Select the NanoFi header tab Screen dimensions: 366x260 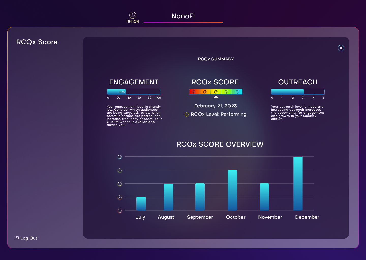tap(183, 16)
